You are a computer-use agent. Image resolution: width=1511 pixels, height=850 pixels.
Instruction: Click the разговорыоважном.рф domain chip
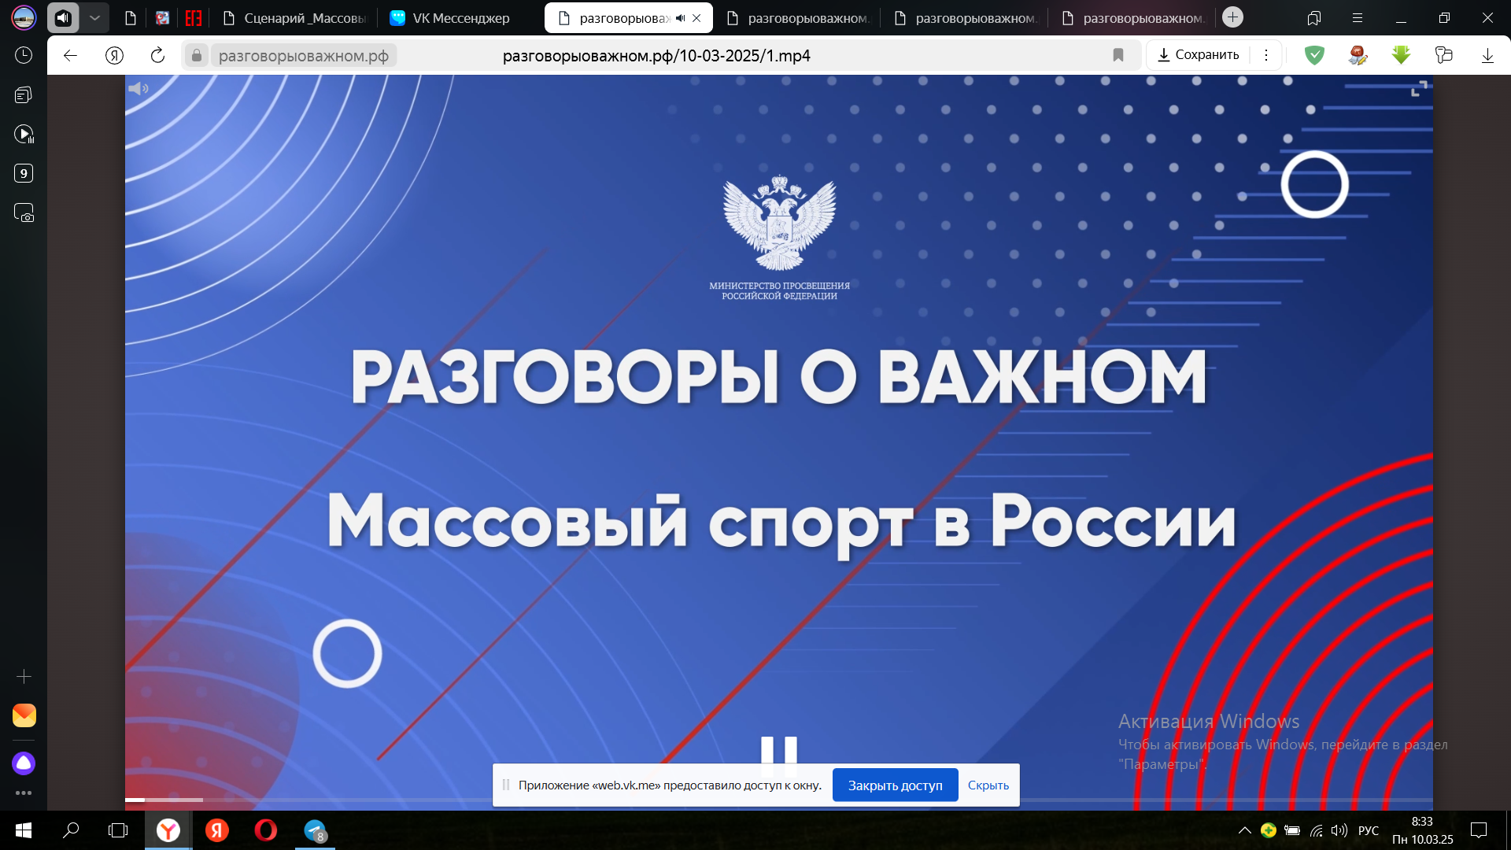pyautogui.click(x=304, y=55)
